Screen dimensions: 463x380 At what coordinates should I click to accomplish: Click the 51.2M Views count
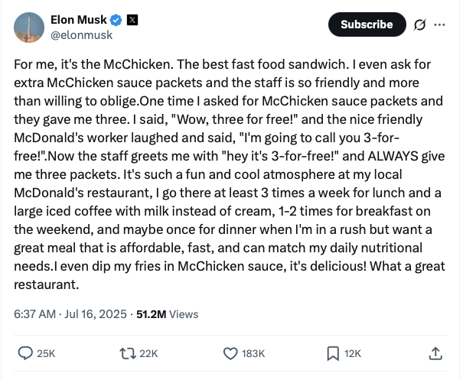click(x=167, y=314)
